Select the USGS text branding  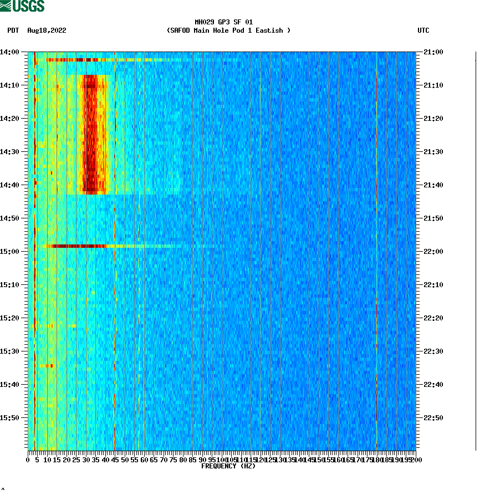tap(28, 6)
